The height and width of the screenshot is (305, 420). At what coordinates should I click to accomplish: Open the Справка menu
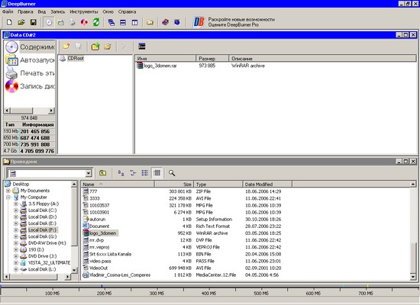(127, 11)
